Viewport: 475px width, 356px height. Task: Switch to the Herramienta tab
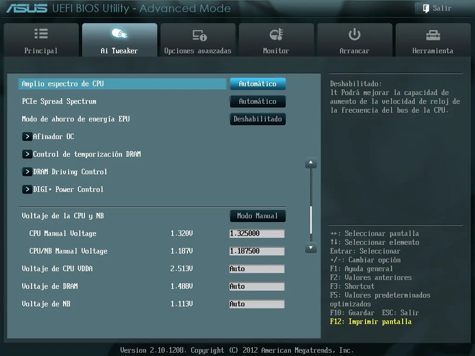(433, 40)
